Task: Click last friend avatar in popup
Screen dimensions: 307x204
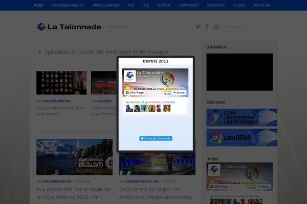Action: [167, 108]
